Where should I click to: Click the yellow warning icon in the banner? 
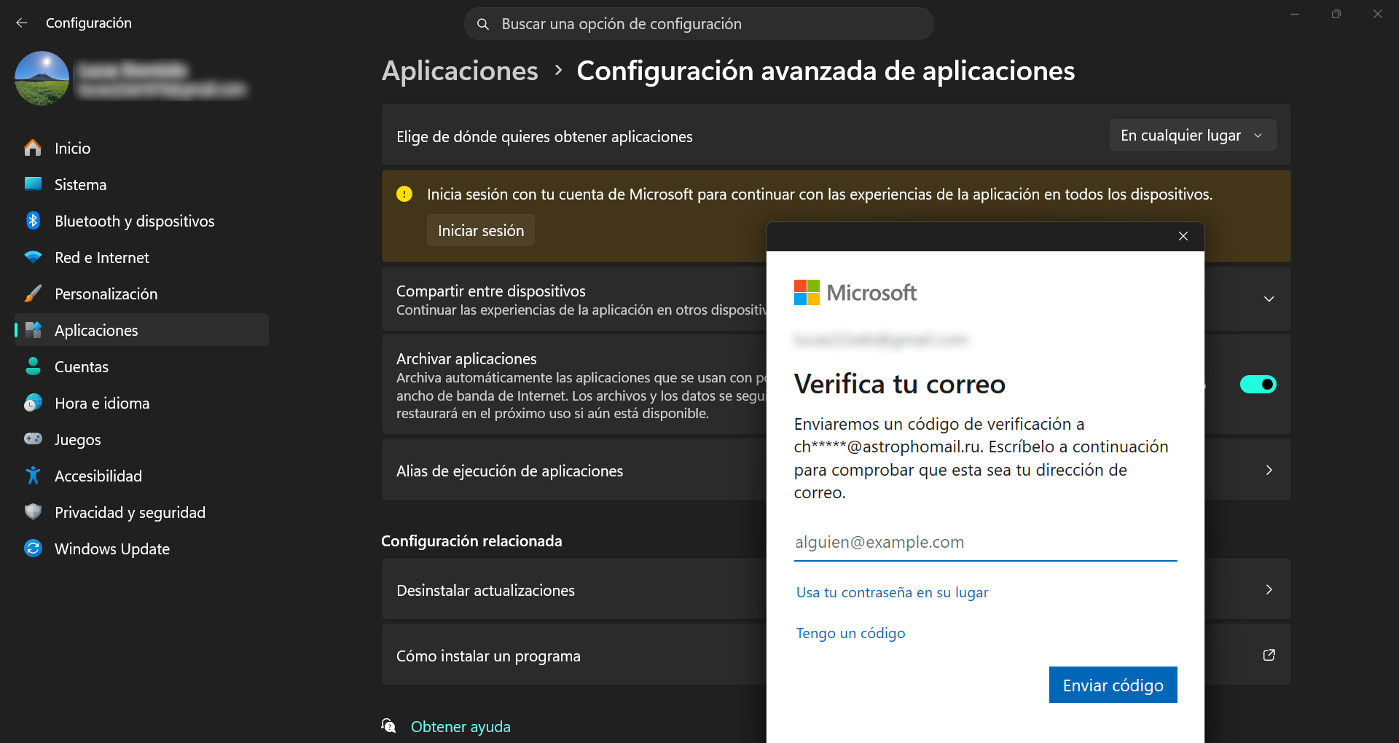pyautogui.click(x=404, y=194)
